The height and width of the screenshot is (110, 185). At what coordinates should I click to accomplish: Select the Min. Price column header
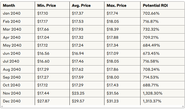[46, 5]
